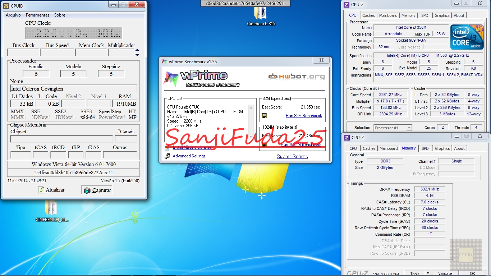Click the Tools button in CPU-Z
Screen dimensions: 491x276
click(414, 273)
